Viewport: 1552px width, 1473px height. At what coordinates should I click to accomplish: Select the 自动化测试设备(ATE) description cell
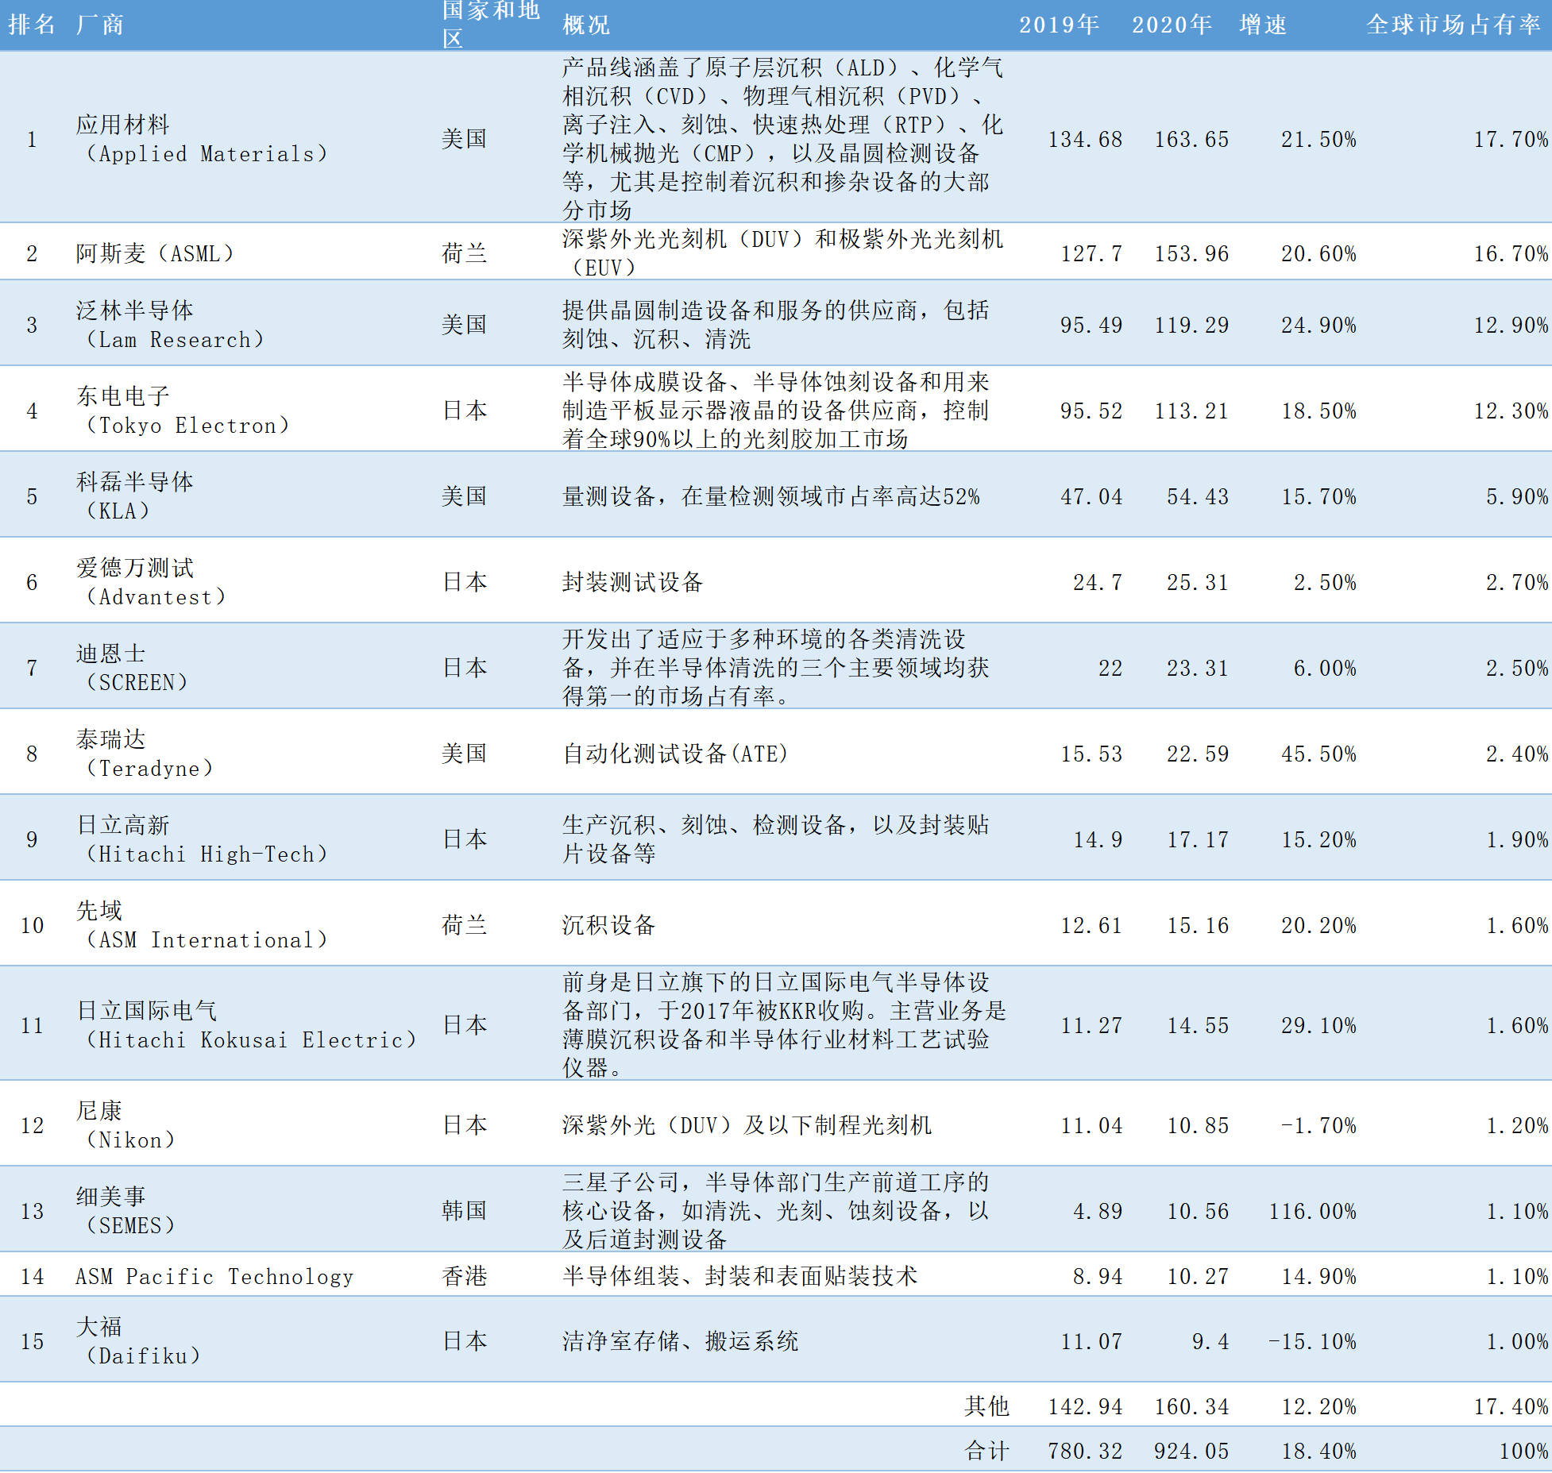click(675, 754)
